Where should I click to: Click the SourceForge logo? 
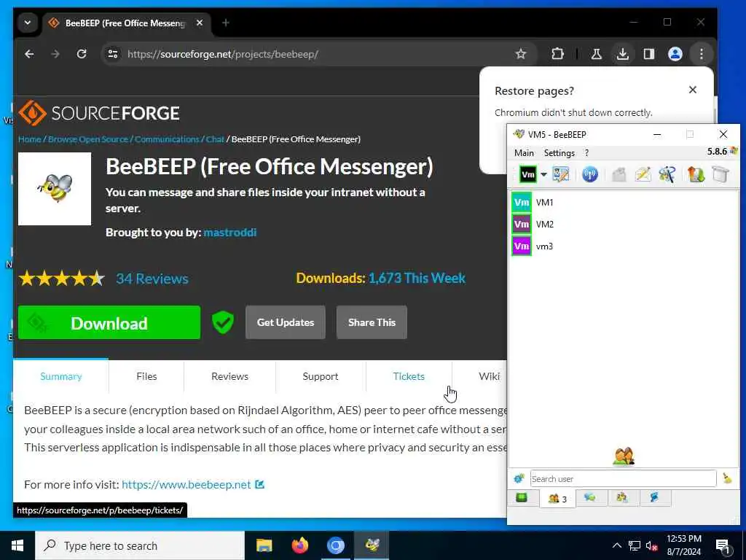99,113
